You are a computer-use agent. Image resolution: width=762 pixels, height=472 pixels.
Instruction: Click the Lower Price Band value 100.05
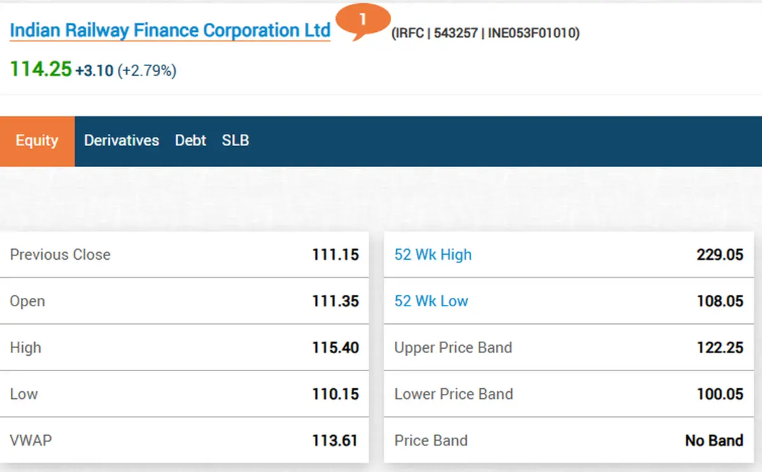coord(719,394)
